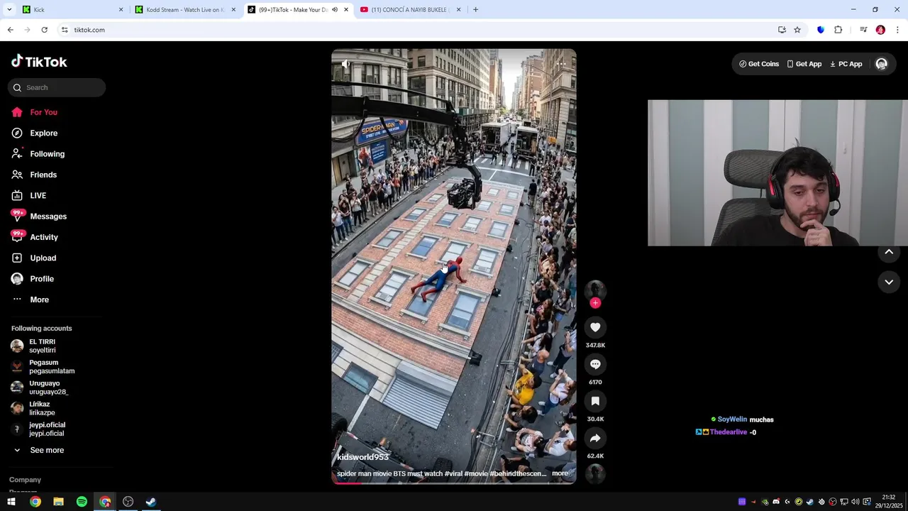Click into the TikTok search field
The image size is (908, 511).
click(57, 87)
